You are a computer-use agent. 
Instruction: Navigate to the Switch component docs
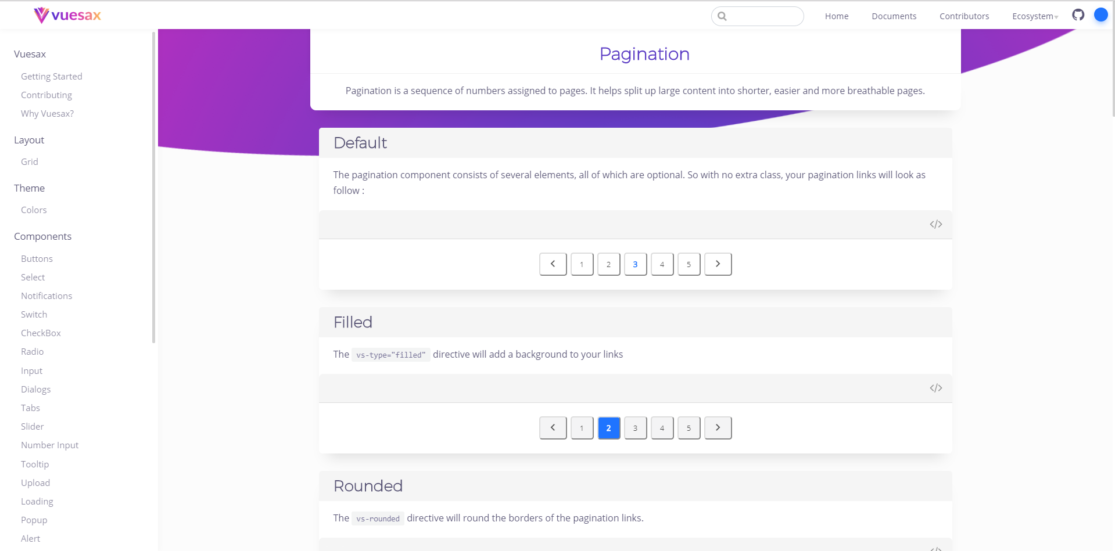point(34,314)
